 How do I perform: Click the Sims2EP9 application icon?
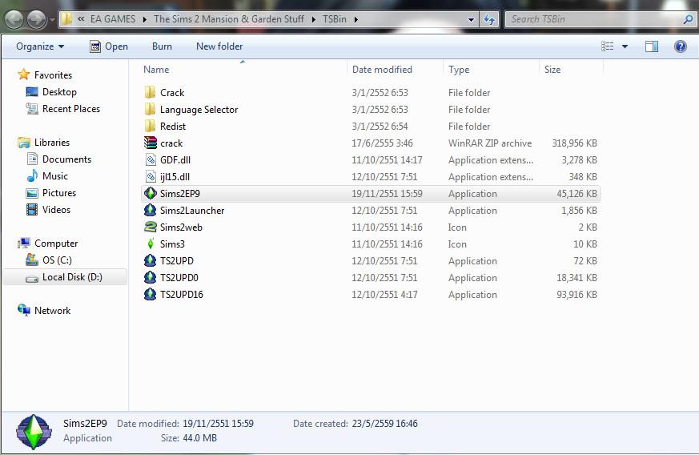151,193
